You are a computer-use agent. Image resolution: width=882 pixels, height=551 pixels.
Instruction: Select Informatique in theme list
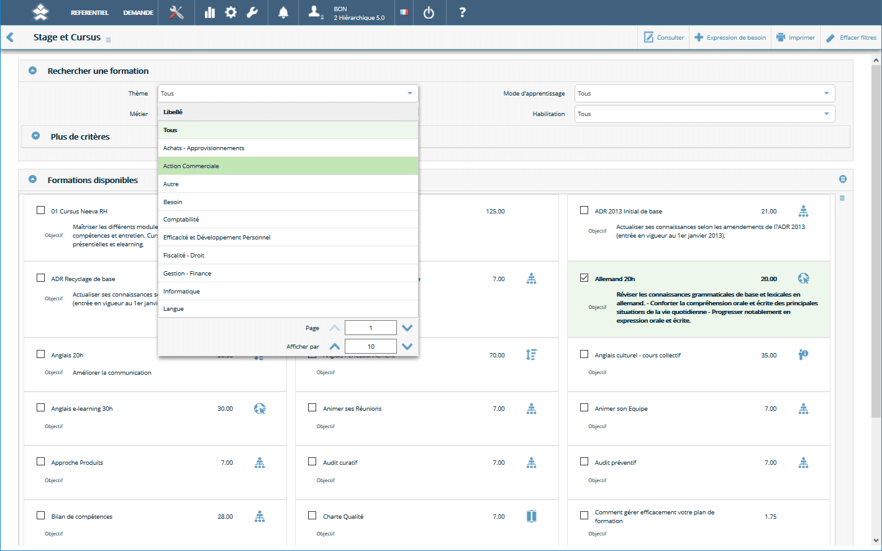288,291
